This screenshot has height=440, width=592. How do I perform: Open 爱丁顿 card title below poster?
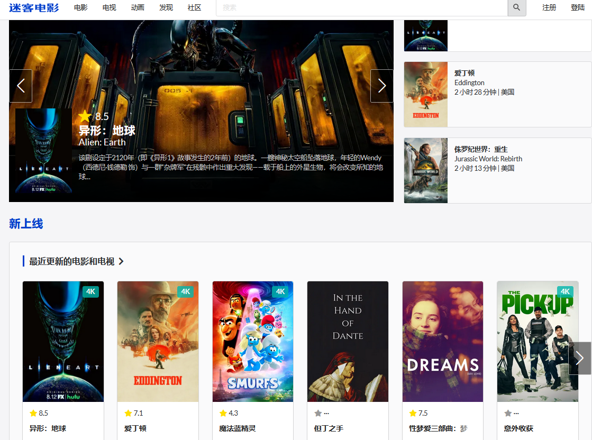(135, 428)
